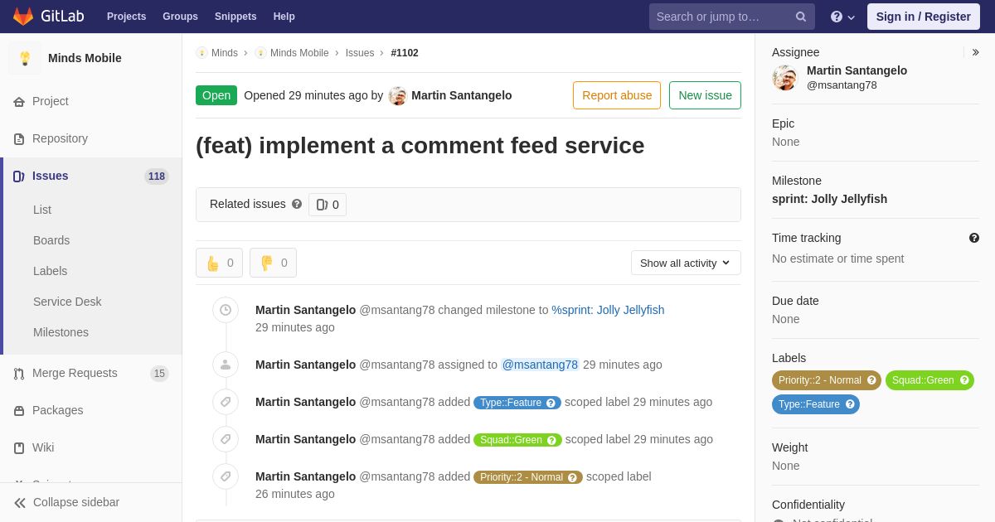Click author name Martin Santangelo in header
Image resolution: width=995 pixels, height=522 pixels.
click(462, 95)
